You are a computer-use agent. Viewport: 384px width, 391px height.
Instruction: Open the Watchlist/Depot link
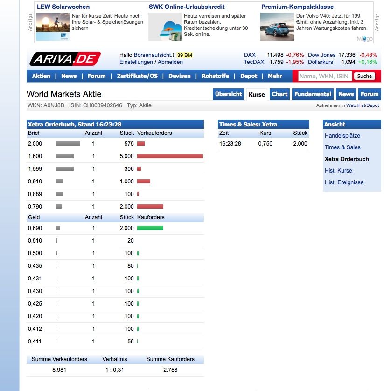tap(363, 106)
